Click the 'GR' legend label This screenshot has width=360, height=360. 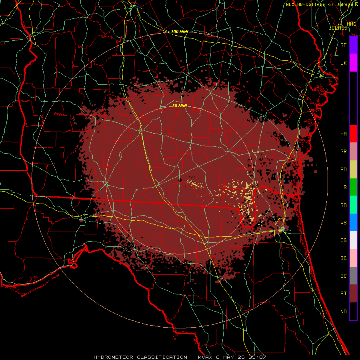pos(343,152)
